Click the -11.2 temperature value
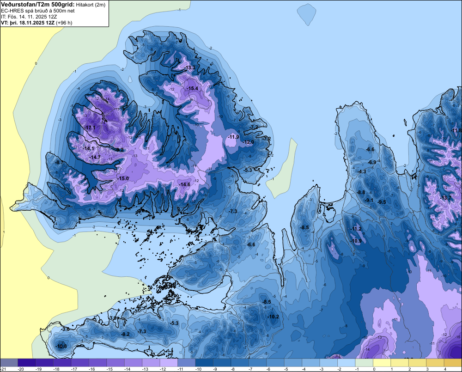Viewport: 462px width, 372px height. [356, 229]
